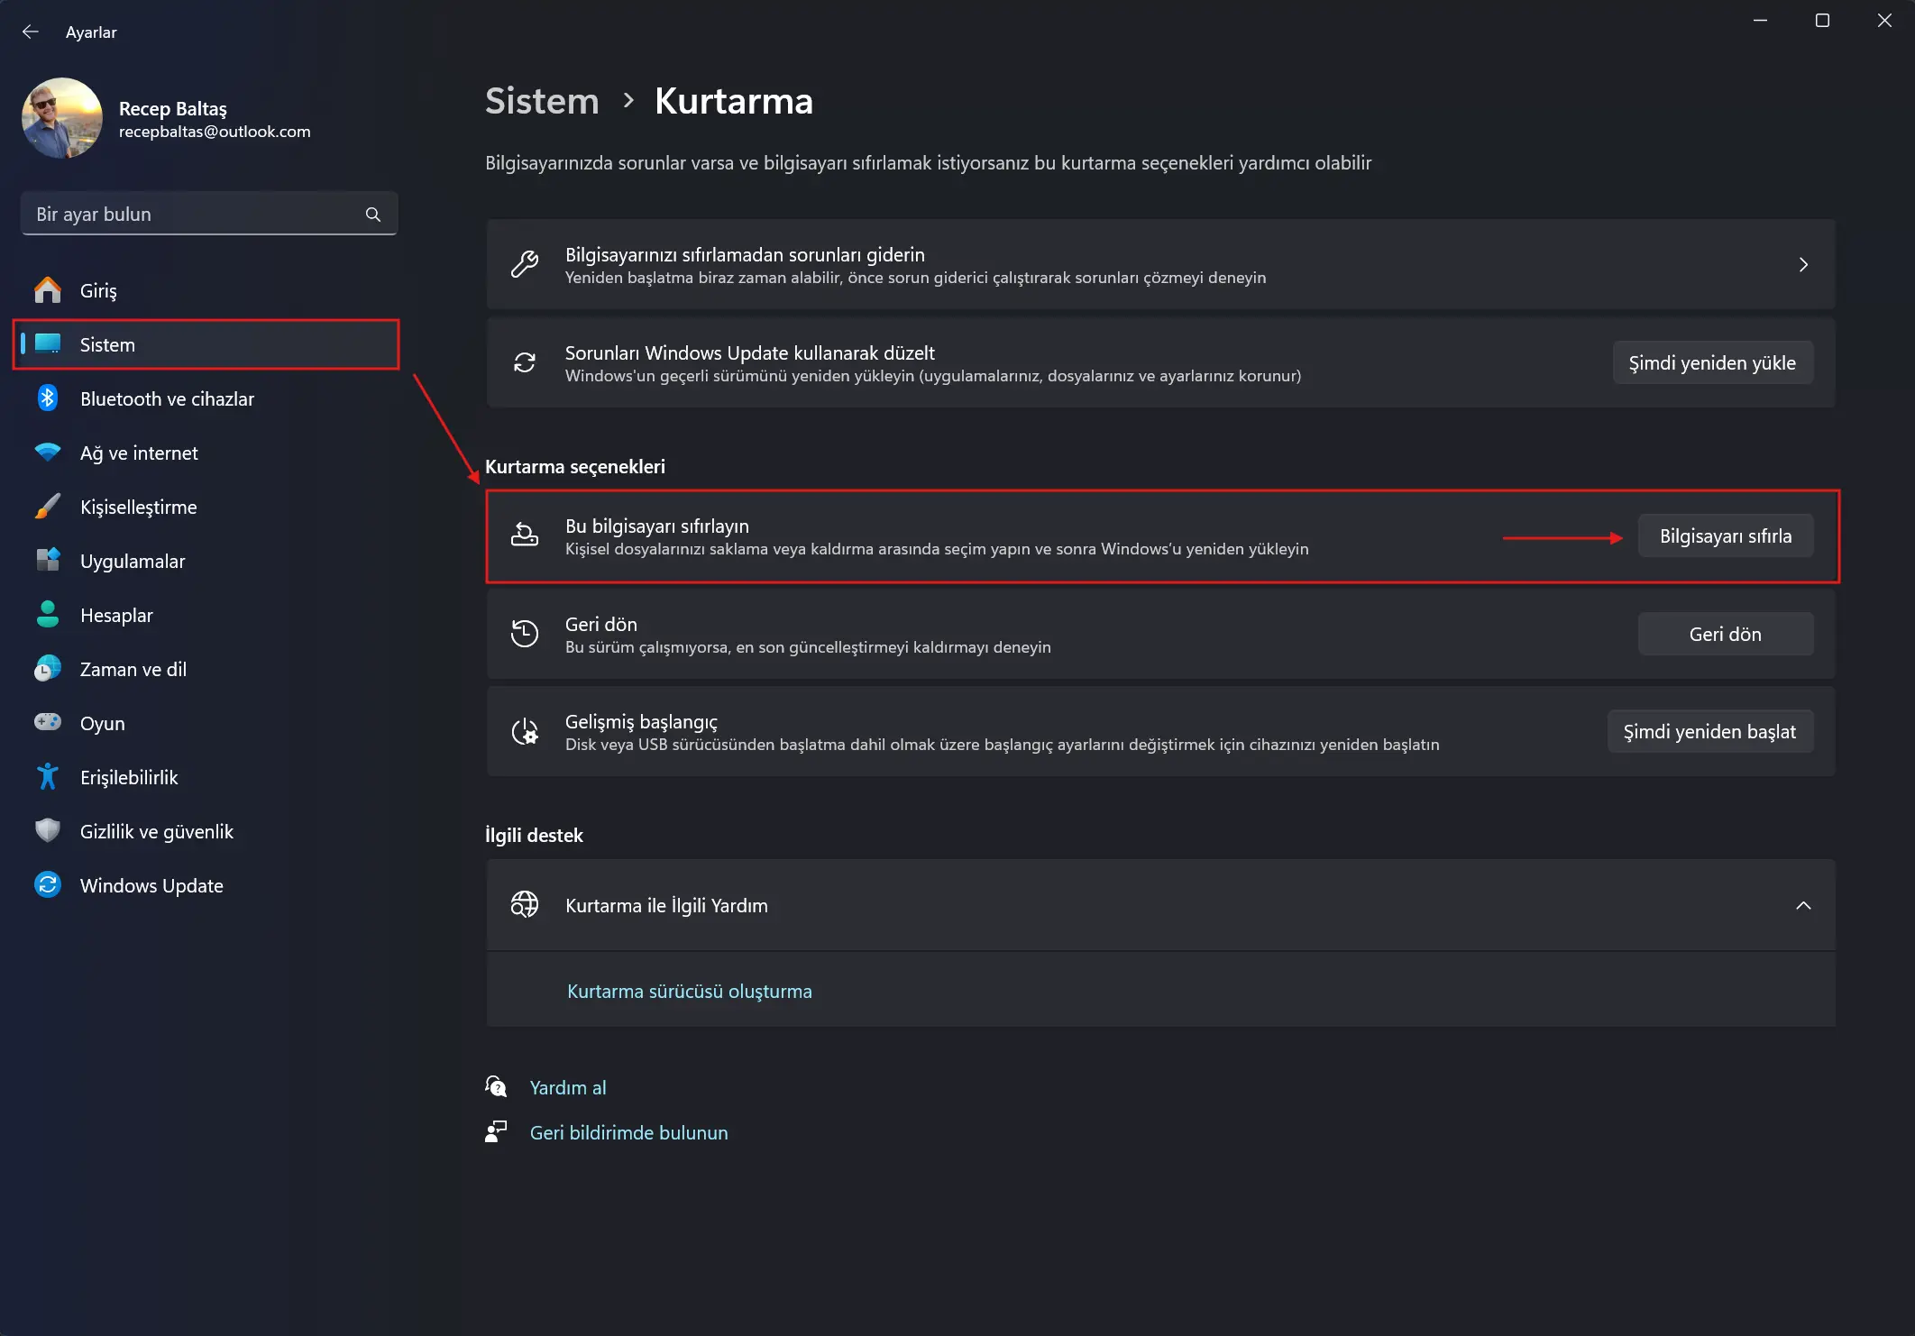Click the search magnifier icon in Bir ayar bulun

point(373,215)
